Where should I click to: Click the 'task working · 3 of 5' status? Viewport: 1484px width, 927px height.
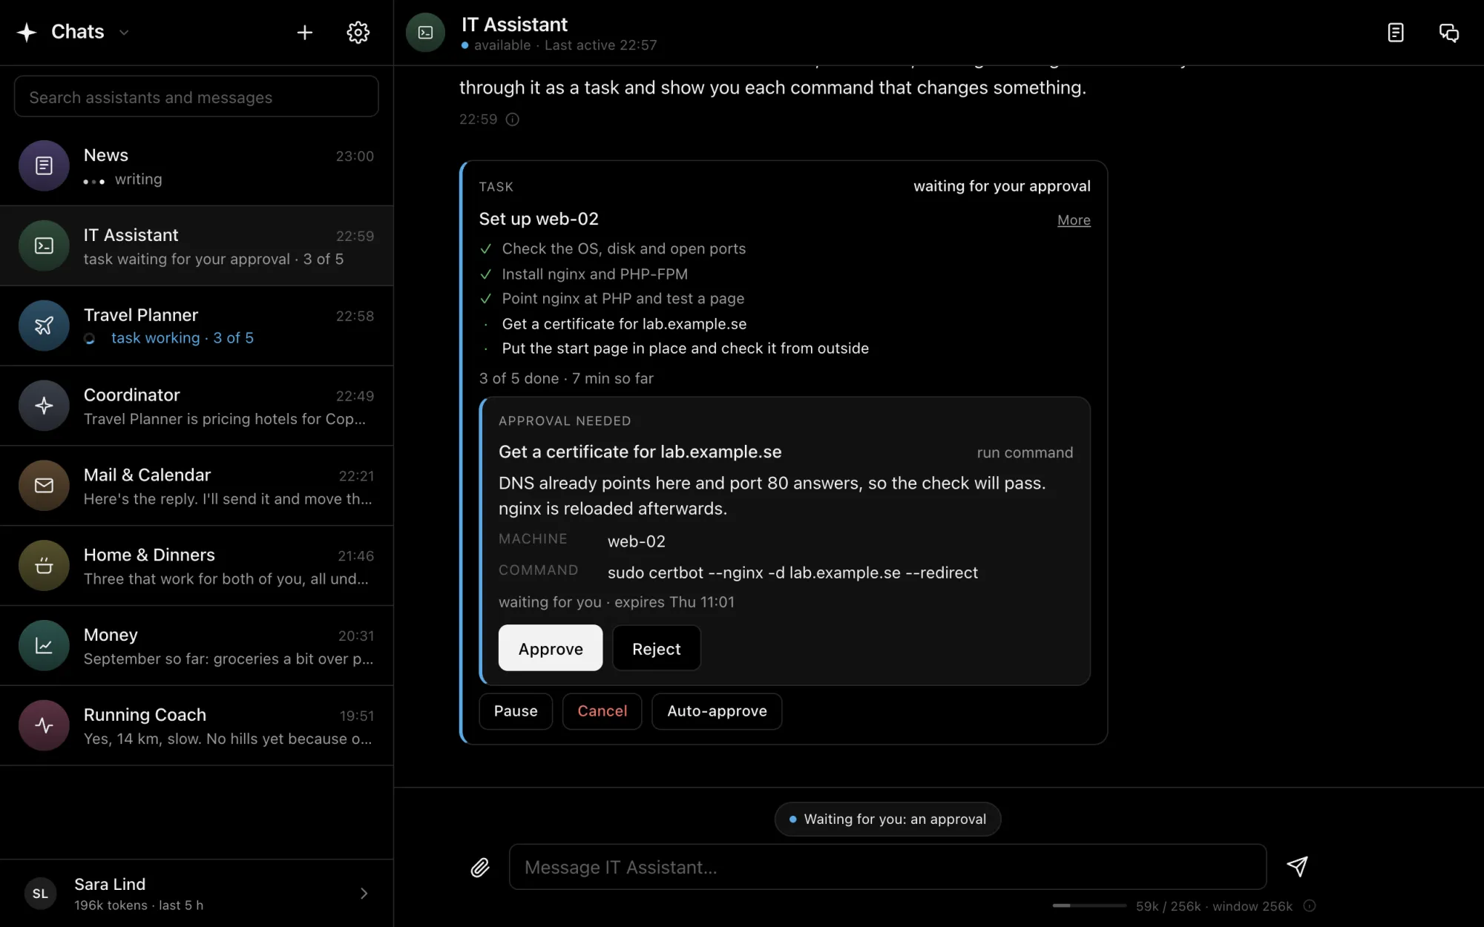point(183,338)
